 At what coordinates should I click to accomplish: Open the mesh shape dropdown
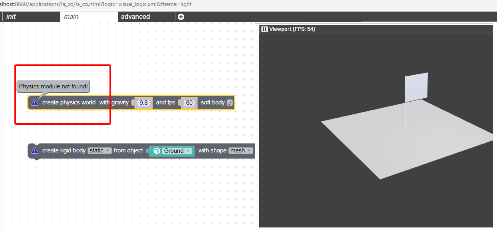[x=241, y=151]
